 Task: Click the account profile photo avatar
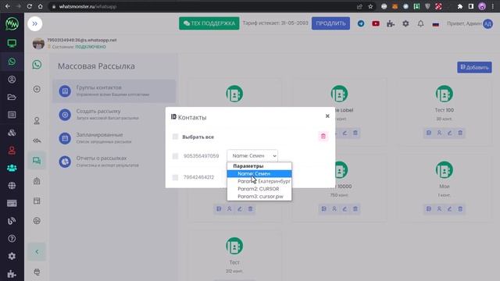(38, 44)
